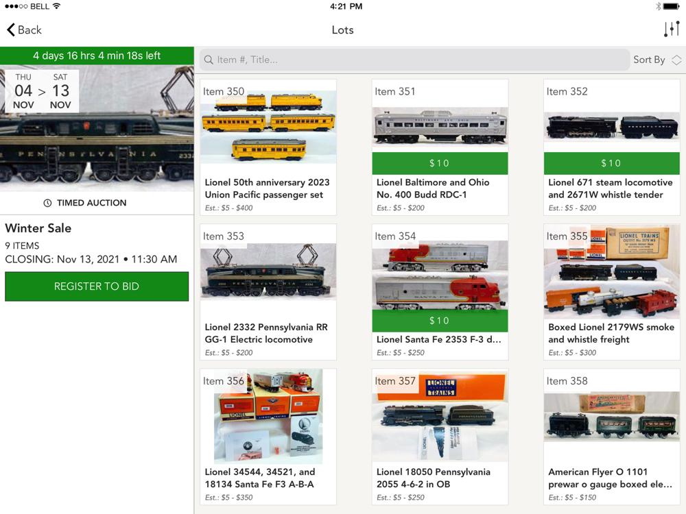This screenshot has width=686, height=514.
Task: Tap the Bluetooth icon in status bar
Action: [x=658, y=6]
